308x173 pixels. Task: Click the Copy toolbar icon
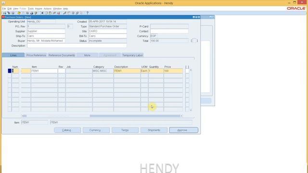46,13
